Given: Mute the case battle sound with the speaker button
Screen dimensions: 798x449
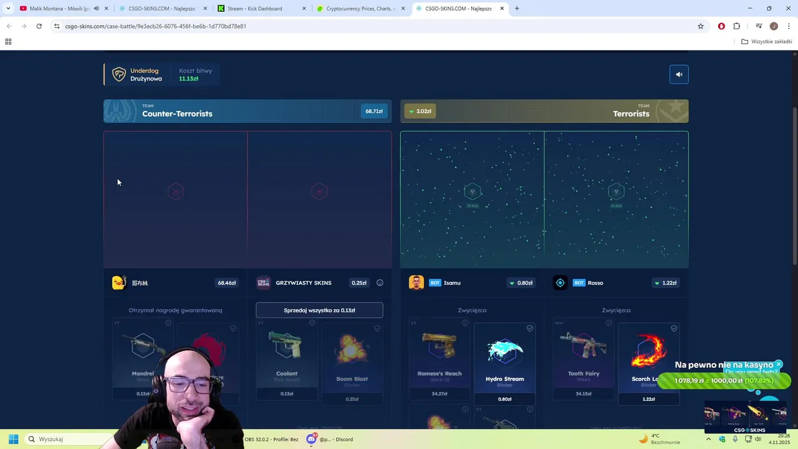Looking at the screenshot, I should [x=679, y=74].
